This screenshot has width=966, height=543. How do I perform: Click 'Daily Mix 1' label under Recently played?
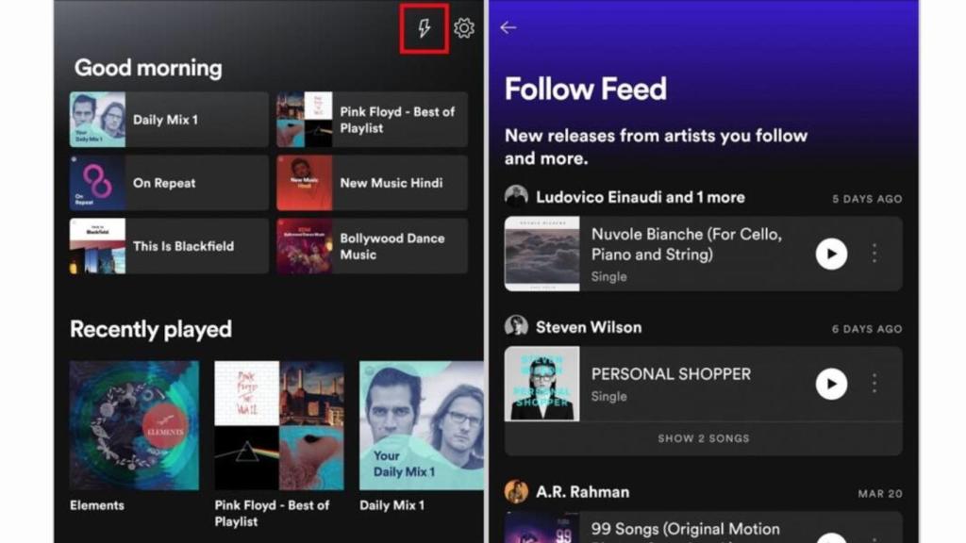pos(391,505)
